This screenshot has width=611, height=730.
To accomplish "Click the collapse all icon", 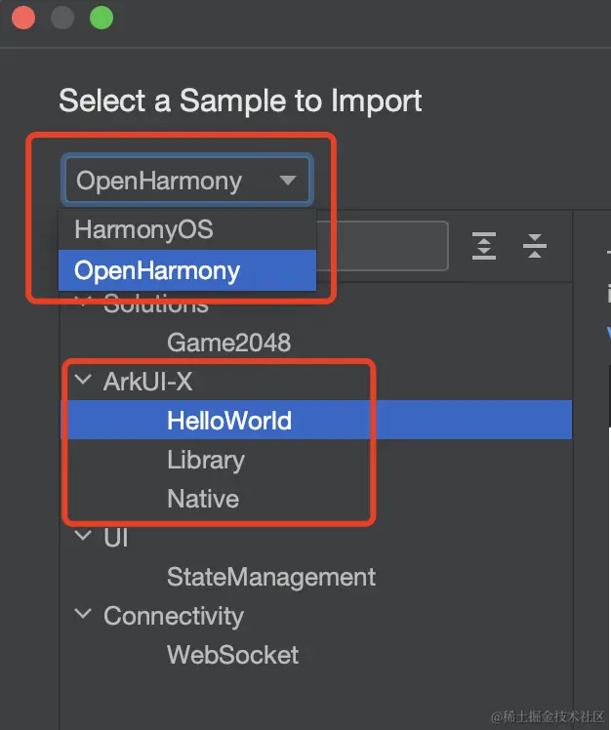I will [x=535, y=245].
